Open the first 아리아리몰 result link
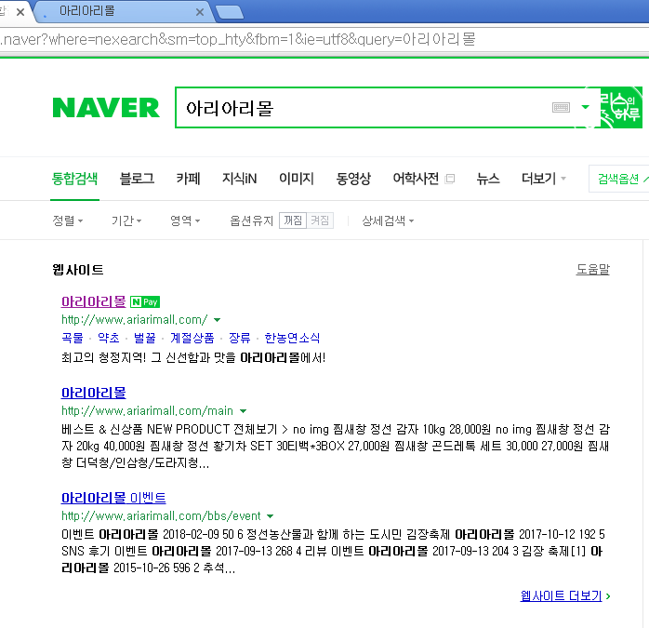This screenshot has width=649, height=628. point(94,301)
